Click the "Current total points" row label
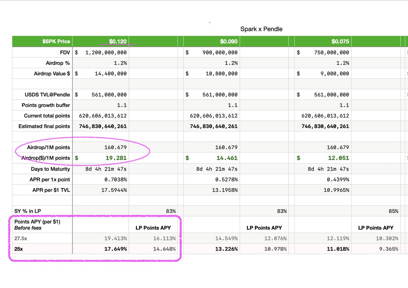 pos(47,116)
